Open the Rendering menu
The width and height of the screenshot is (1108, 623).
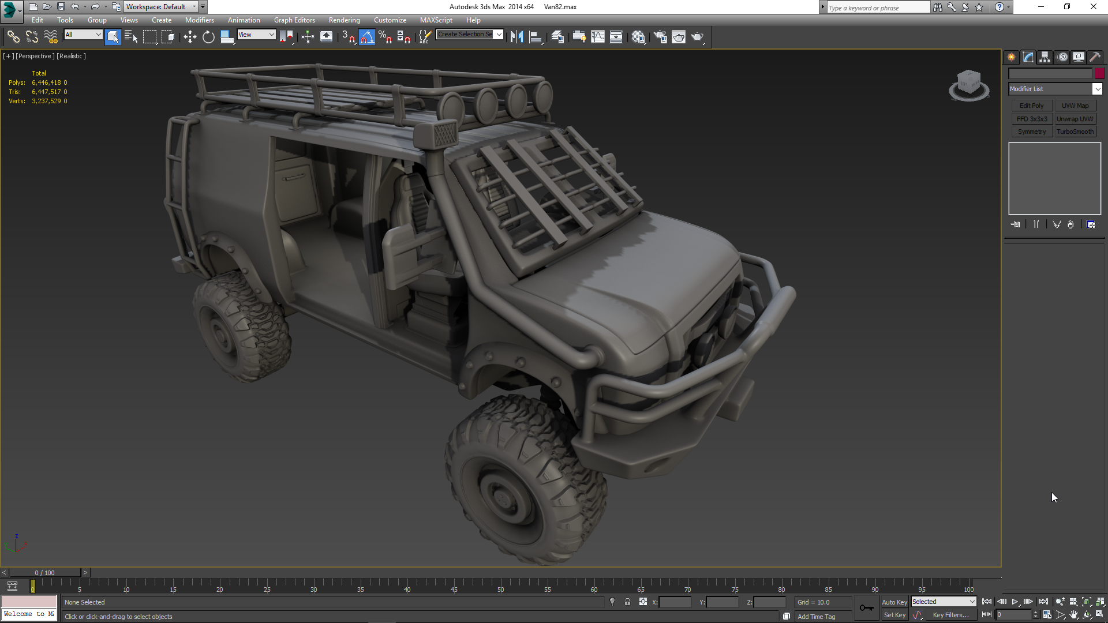pos(344,20)
